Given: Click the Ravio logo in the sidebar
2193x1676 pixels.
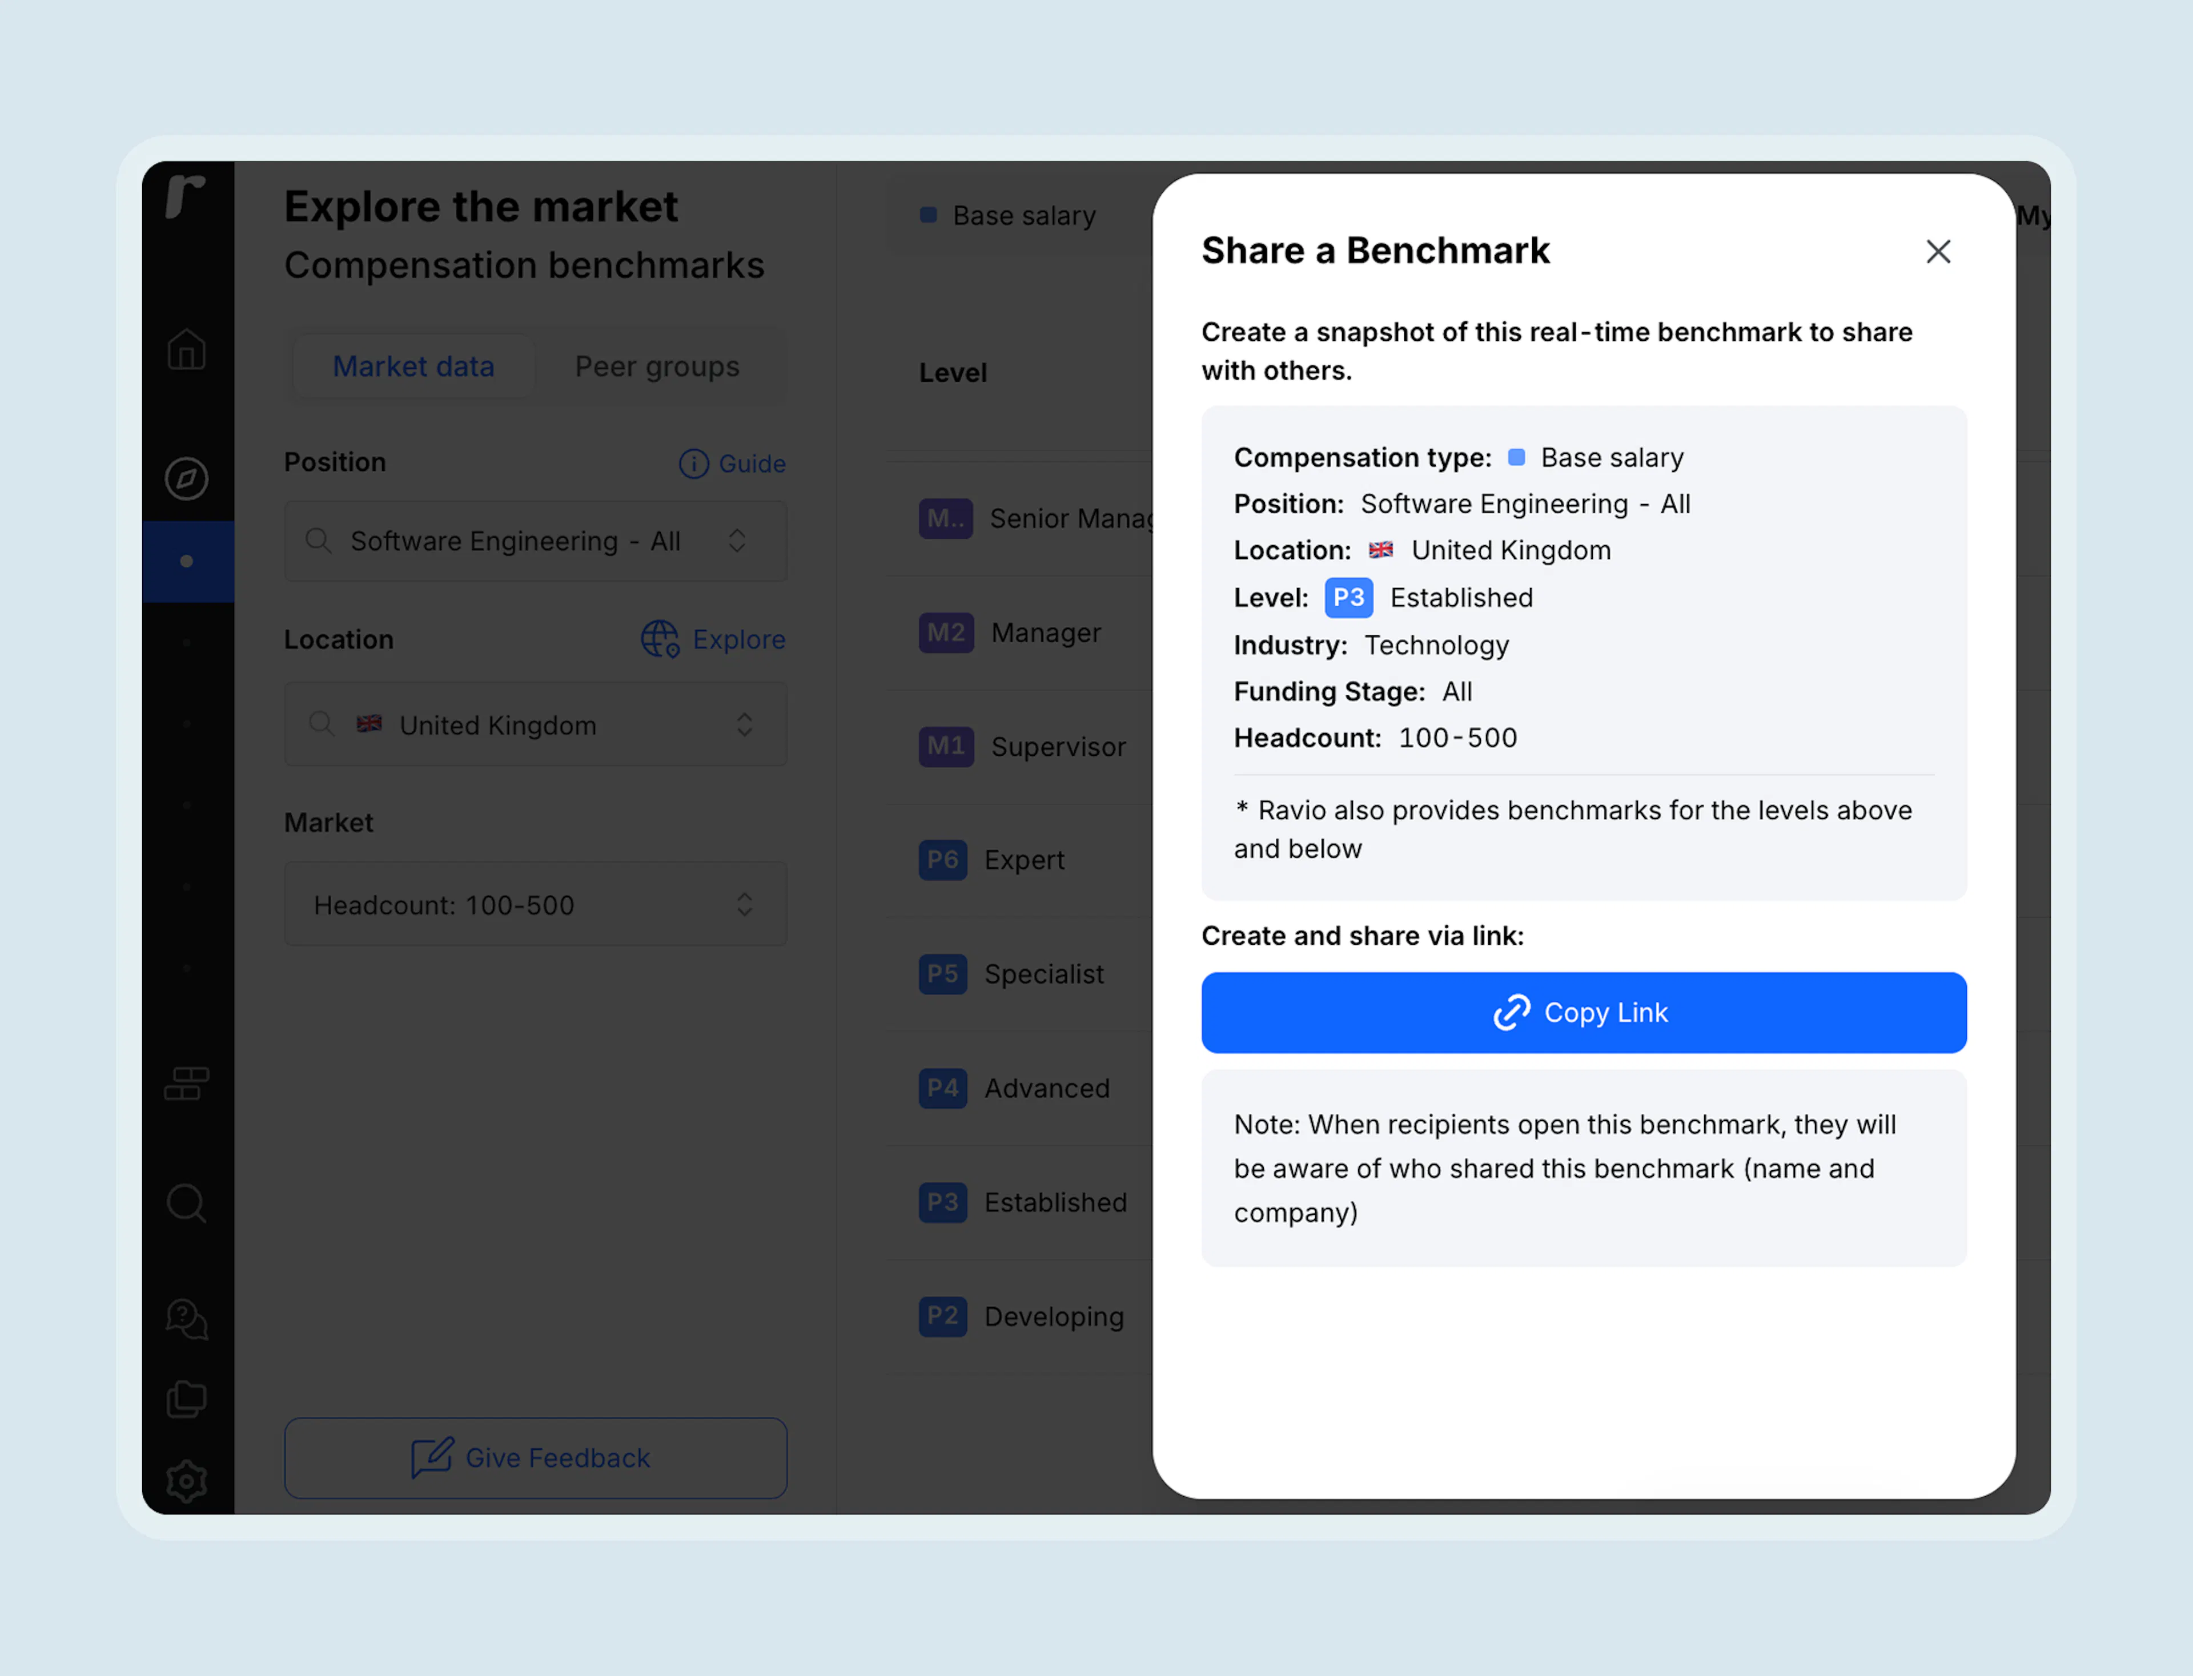Looking at the screenshot, I should point(186,196).
